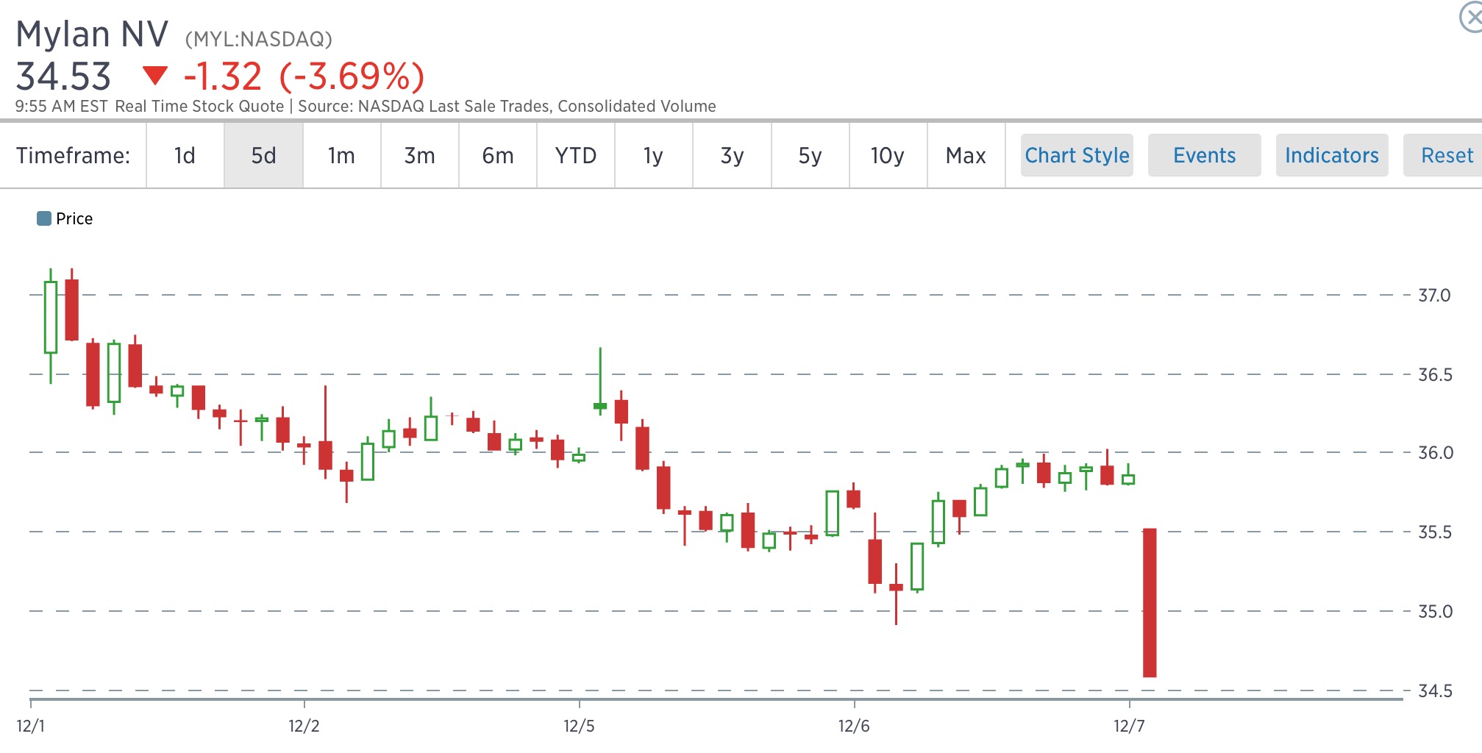Close the chart panel with the X icon

[x=1471, y=17]
